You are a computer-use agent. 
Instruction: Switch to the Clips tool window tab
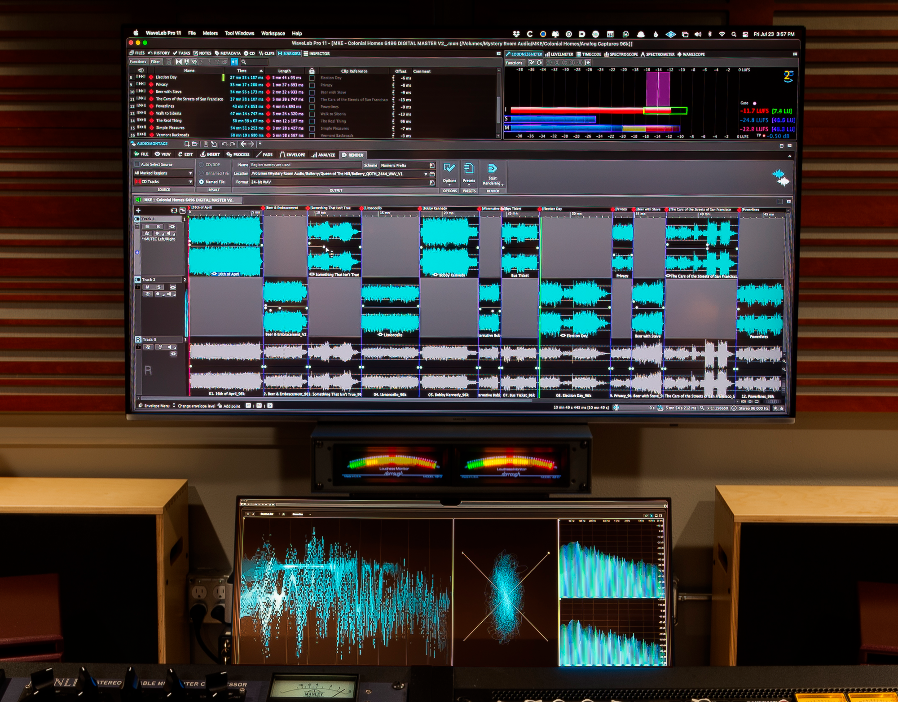[266, 53]
